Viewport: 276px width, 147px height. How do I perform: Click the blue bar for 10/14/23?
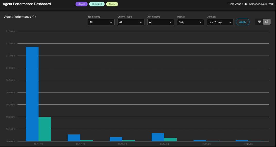click(158, 137)
